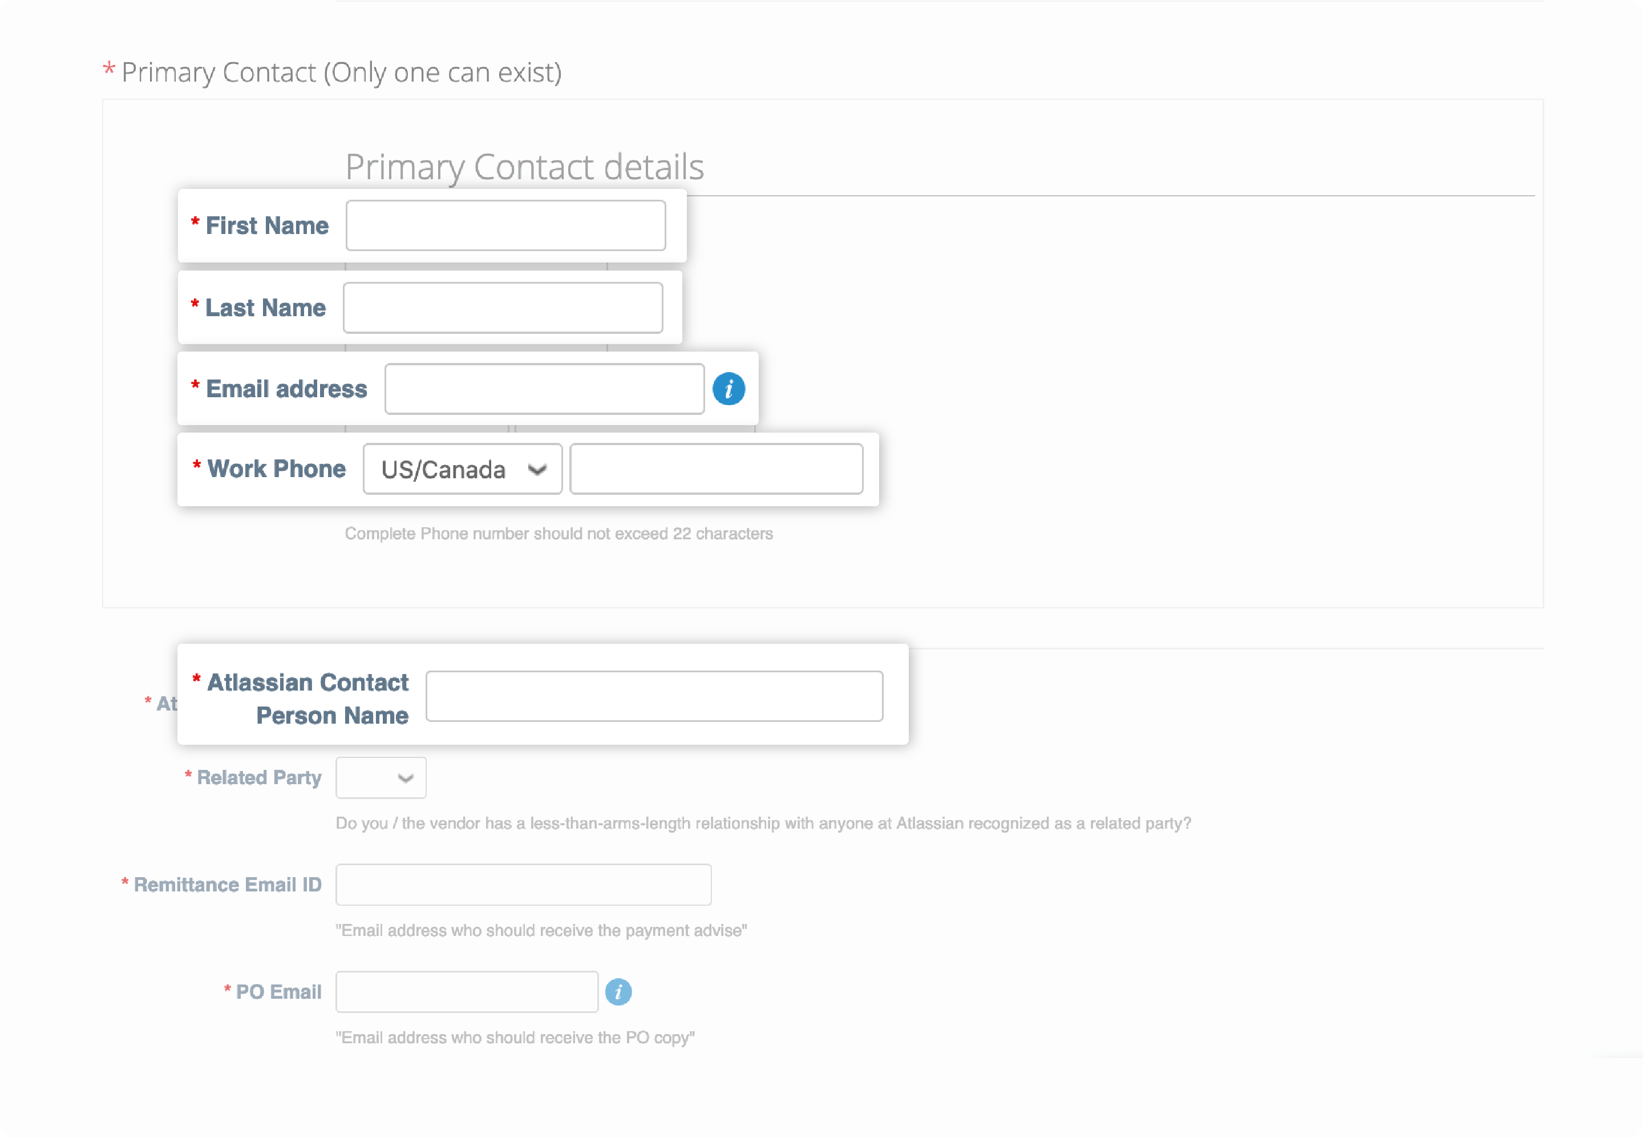Click the Email address label text
This screenshot has height=1138, width=1643.
pos(286,389)
